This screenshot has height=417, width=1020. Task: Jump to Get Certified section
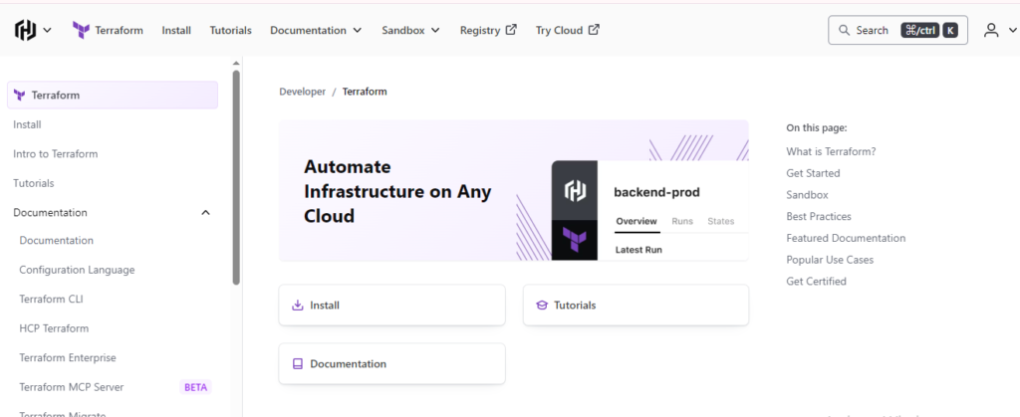tap(817, 282)
